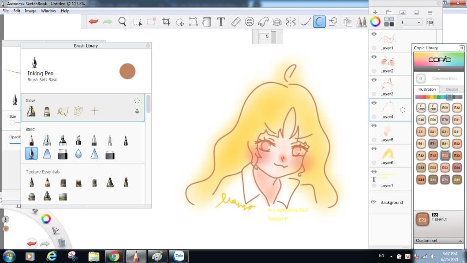Open the Glow brush set marking menu circle
467x263 pixels.
(137, 101)
